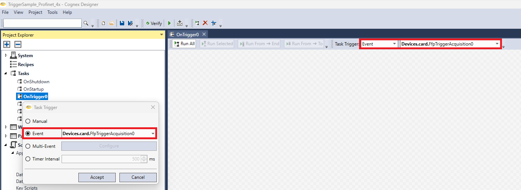
Task: Open the File menu
Action: point(5,12)
